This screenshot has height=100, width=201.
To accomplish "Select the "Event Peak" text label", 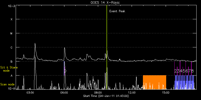I will click(x=117, y=11).
